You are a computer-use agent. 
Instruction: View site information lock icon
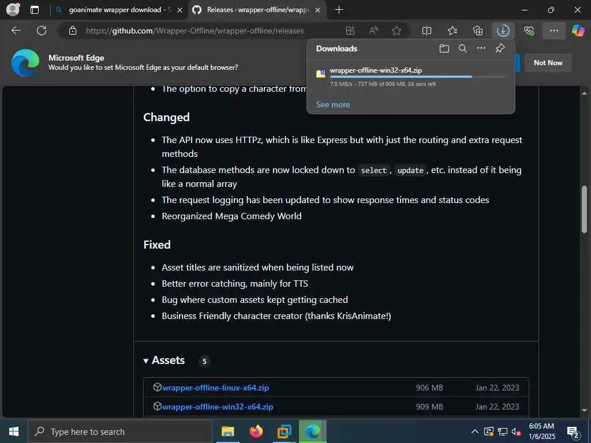pyautogui.click(x=73, y=31)
